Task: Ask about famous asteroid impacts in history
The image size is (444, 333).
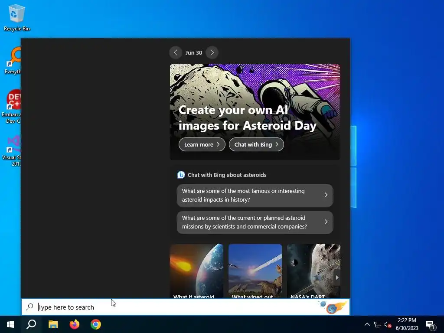Action: click(x=255, y=196)
